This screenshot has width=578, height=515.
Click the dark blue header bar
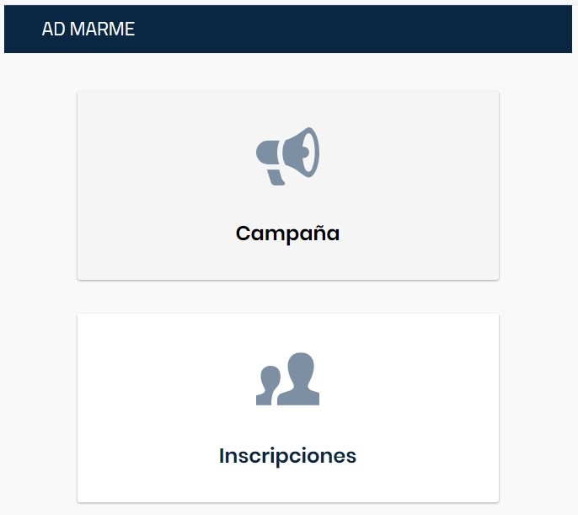pyautogui.click(x=288, y=29)
